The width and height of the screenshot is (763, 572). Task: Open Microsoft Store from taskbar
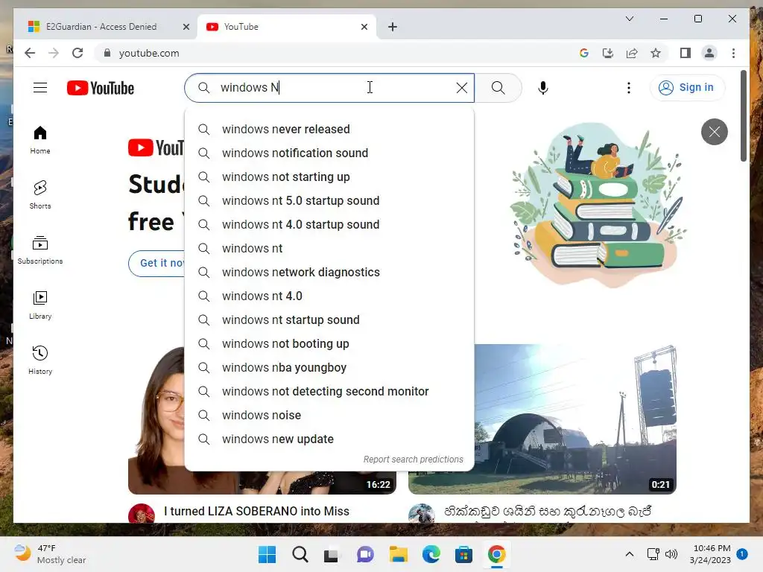[x=463, y=554]
